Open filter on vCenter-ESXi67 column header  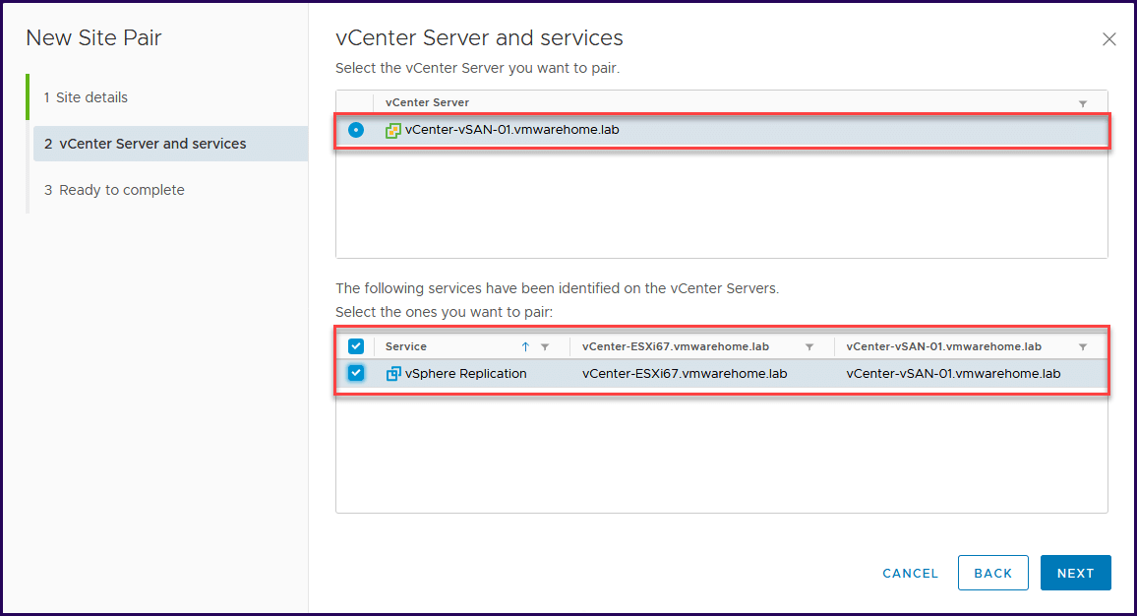tap(809, 347)
